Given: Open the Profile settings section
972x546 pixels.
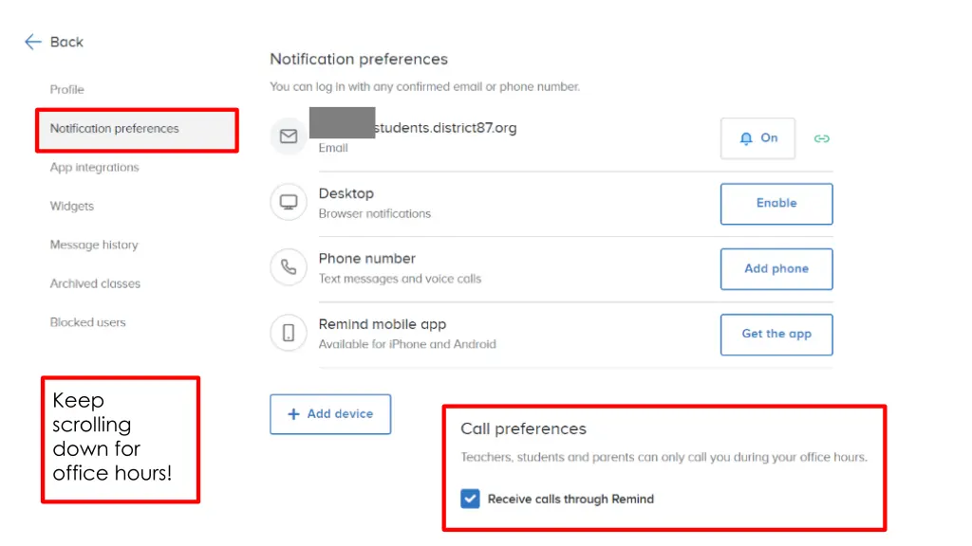Looking at the screenshot, I should [x=67, y=90].
